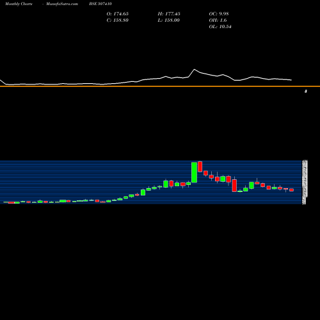
Task: Select the open value 'O: 174.65'
Action: [118, 14]
